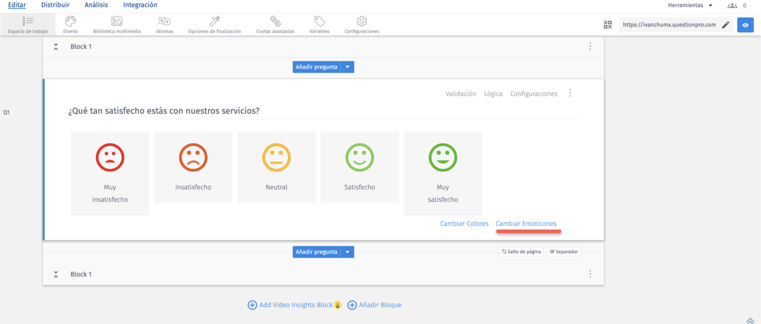The image size is (761, 324).
Task: Open Biblioteca multimedia image icon
Action: pyautogui.click(x=117, y=22)
